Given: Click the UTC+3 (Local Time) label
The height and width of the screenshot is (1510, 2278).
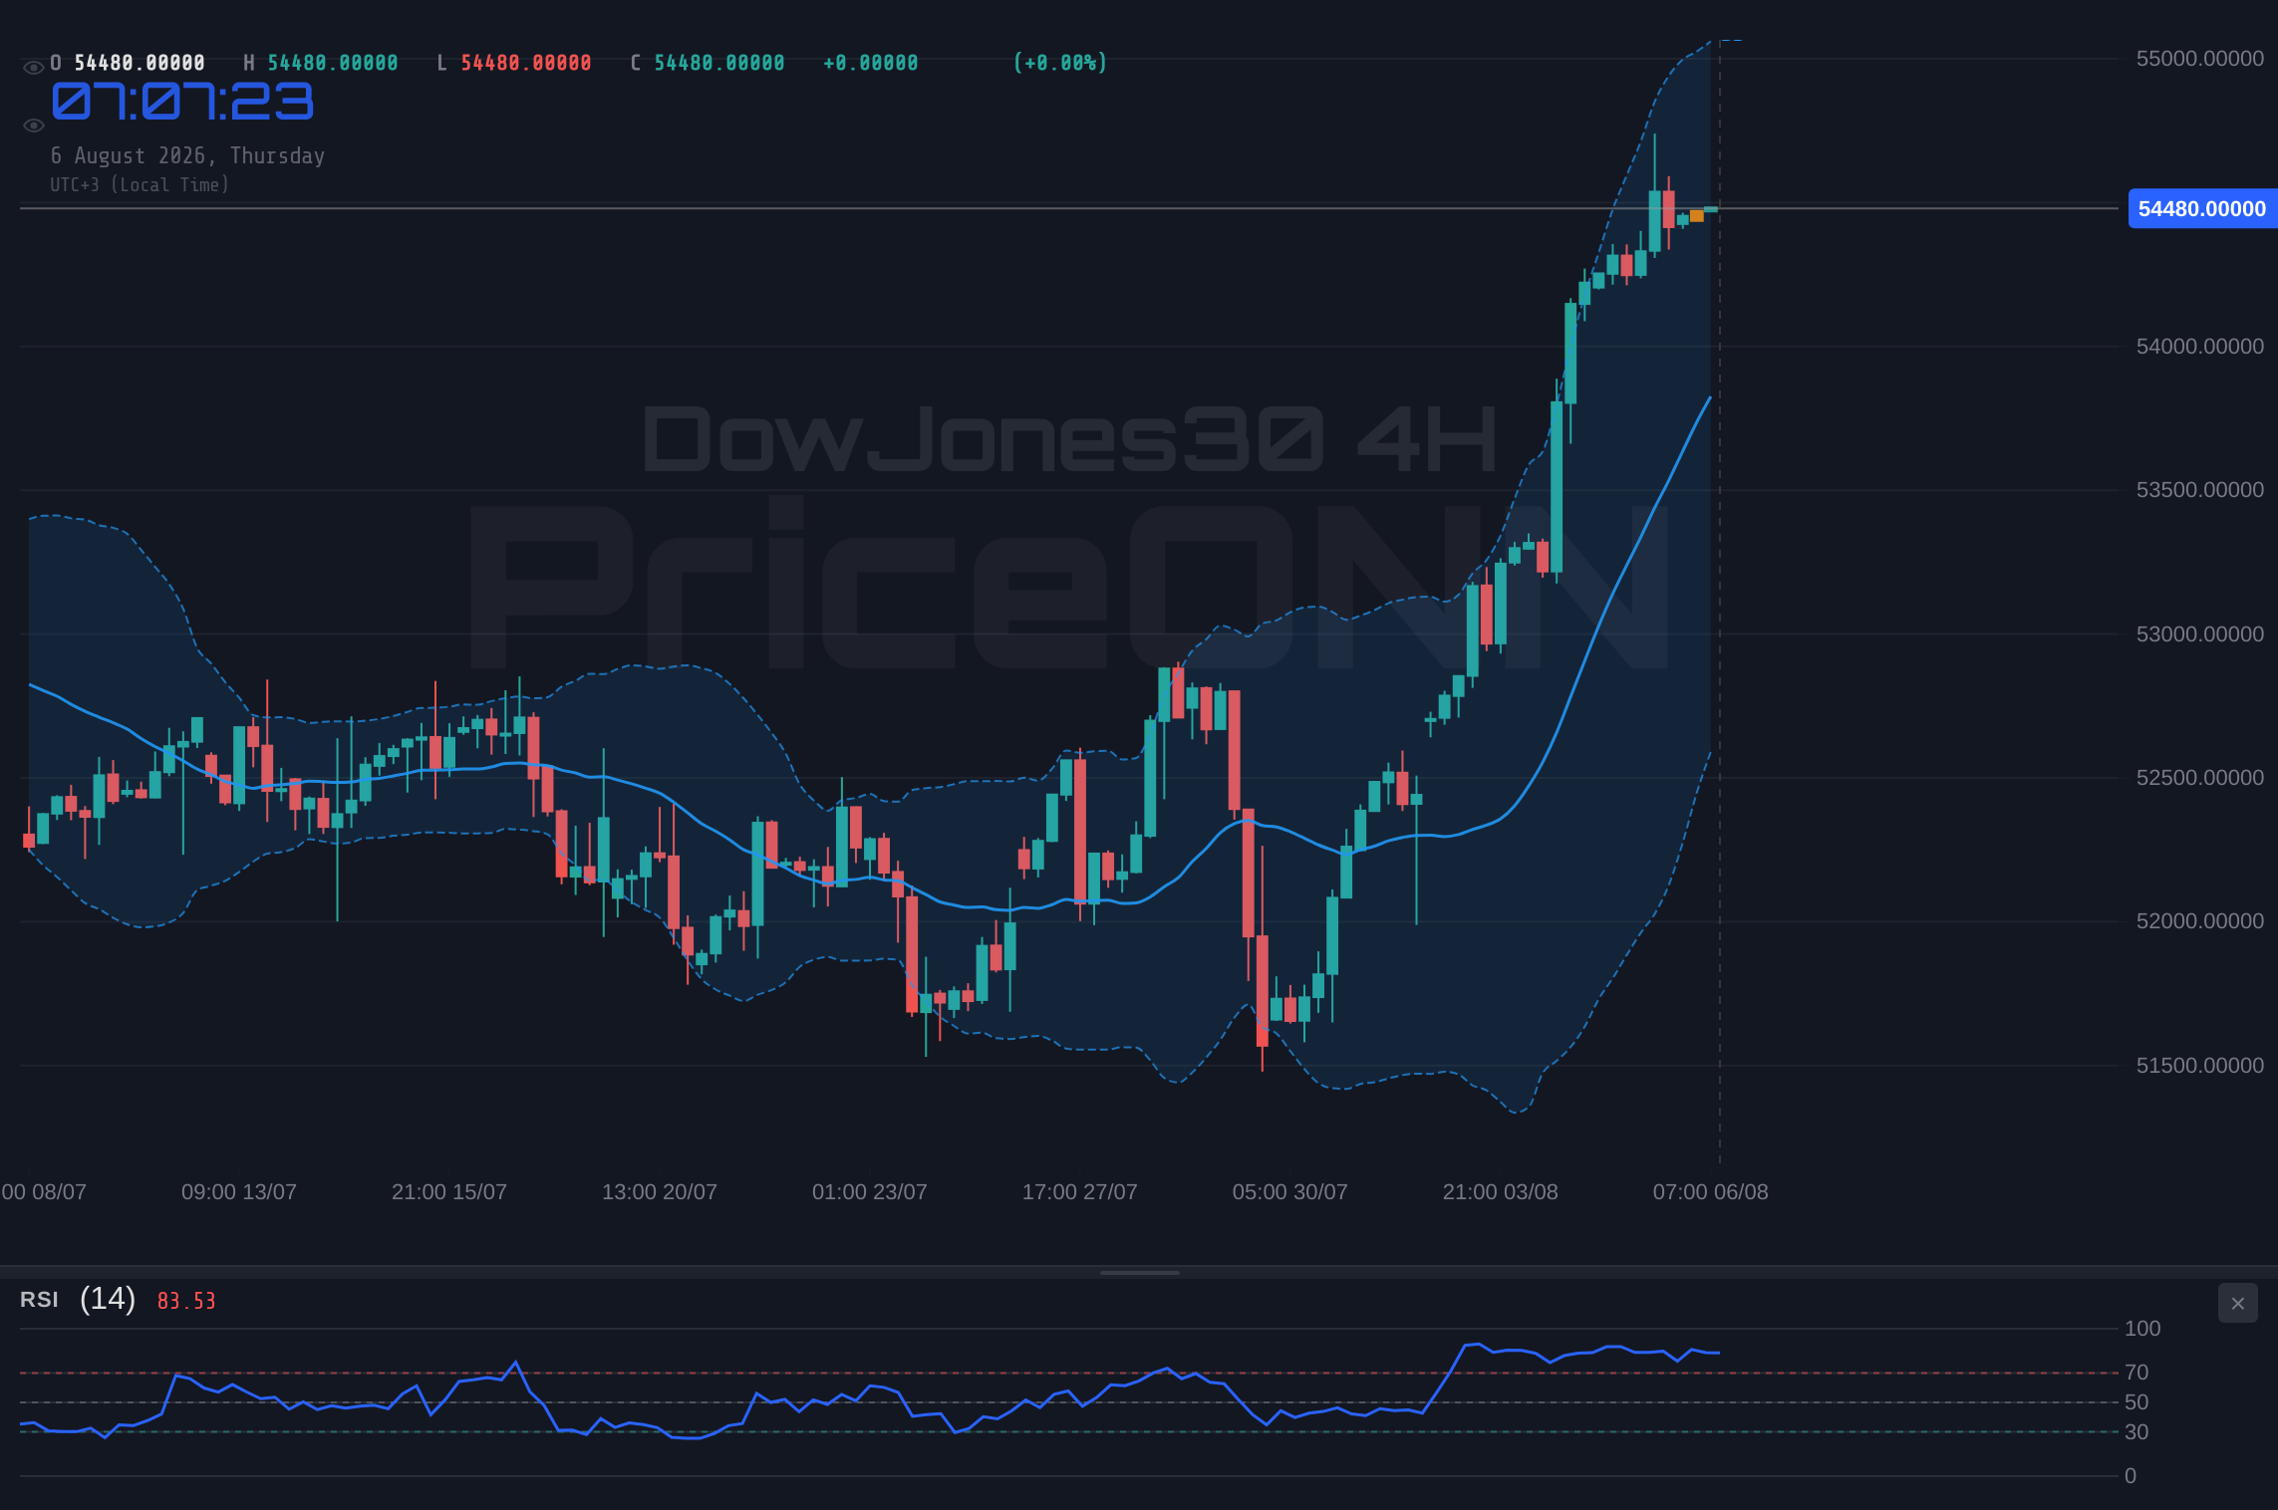Looking at the screenshot, I should (x=140, y=184).
